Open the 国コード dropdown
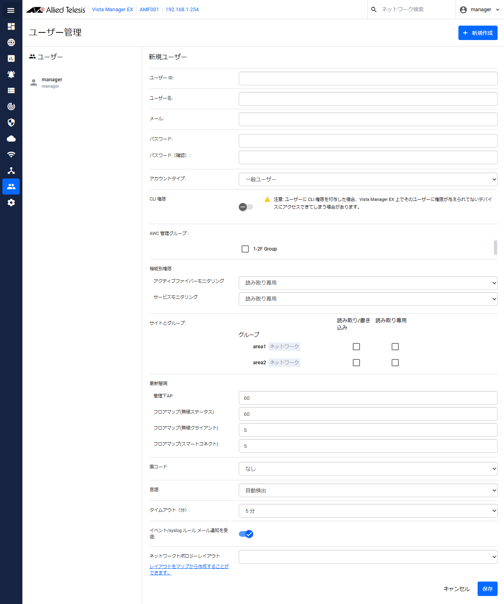Viewport: 504px width, 604px height. (x=368, y=469)
